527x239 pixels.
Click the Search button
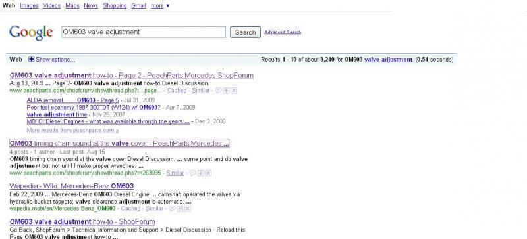[x=245, y=32]
